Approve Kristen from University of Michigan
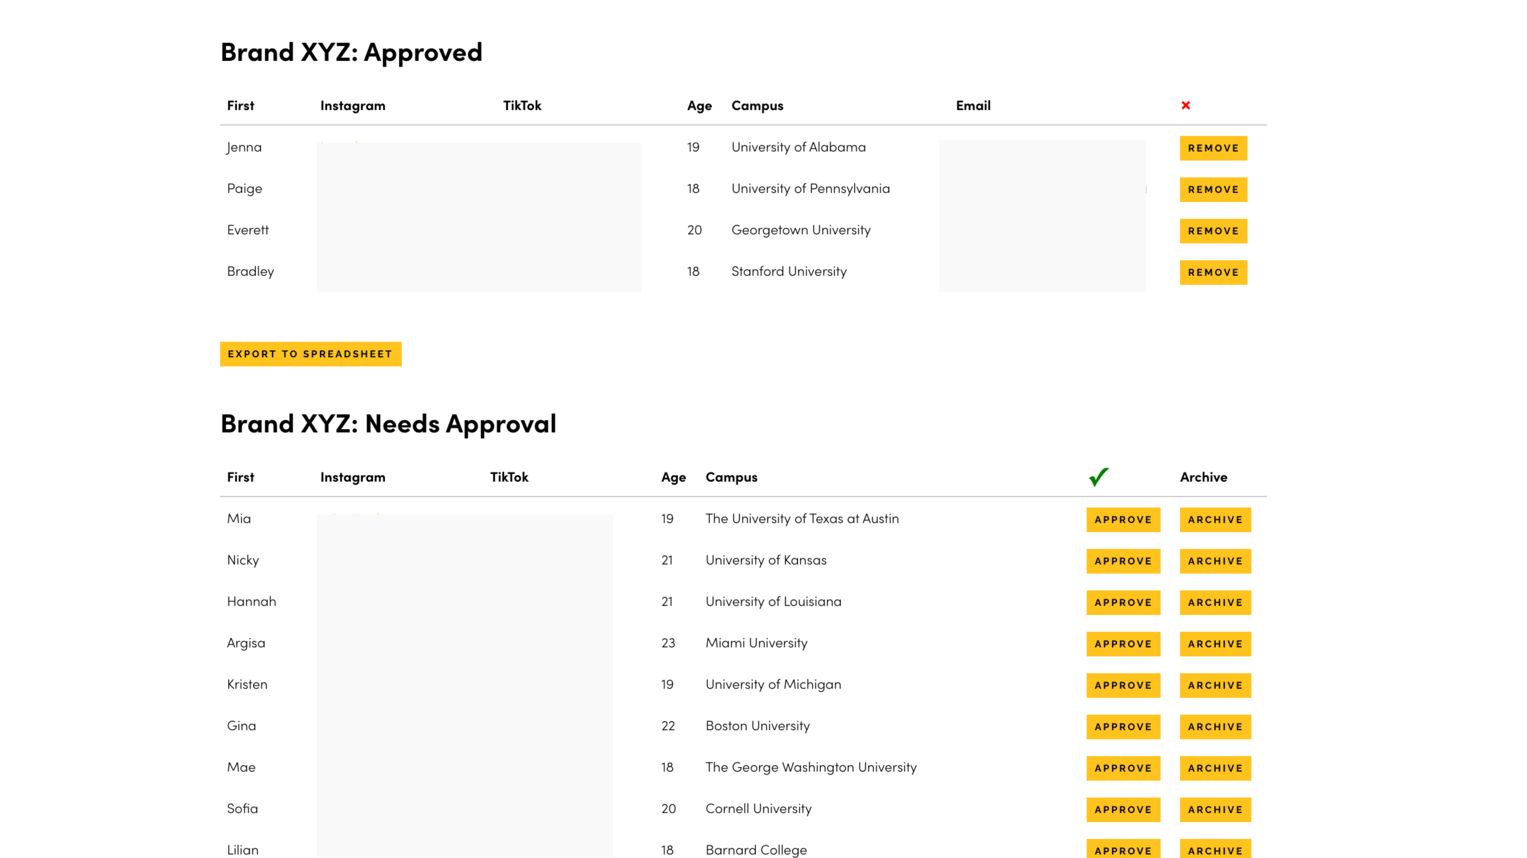1527x858 pixels. click(x=1123, y=686)
